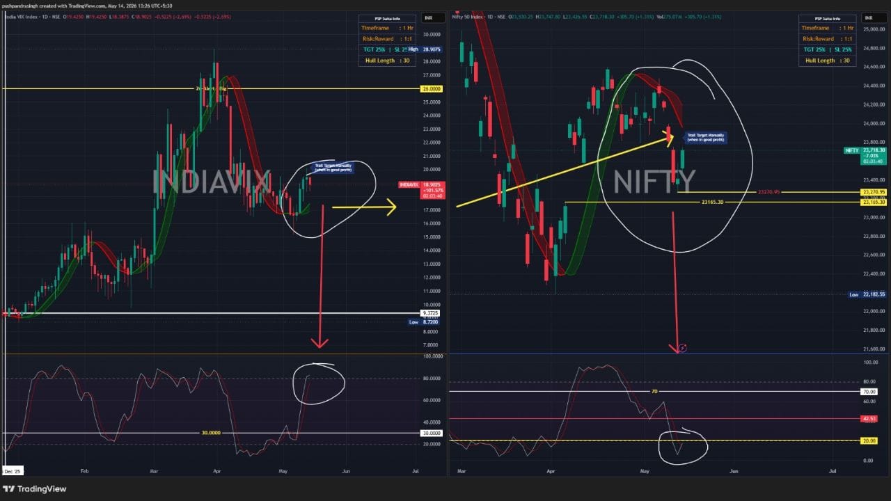Screen dimensions: 891x501
Task: Click the 'Trail Target Manually' label on the Nifty chart
Action: tap(705, 136)
